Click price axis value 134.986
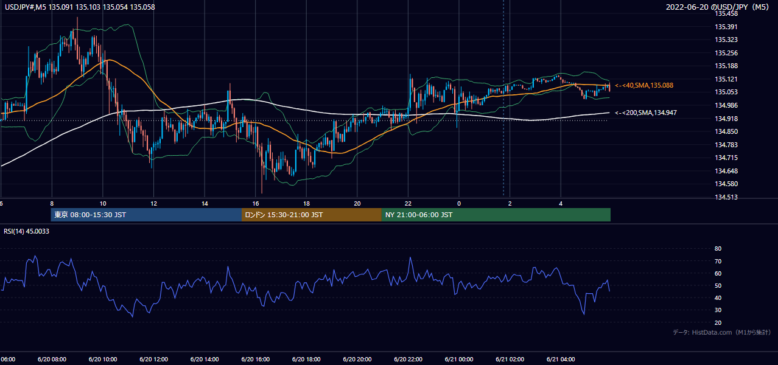 [x=726, y=105]
